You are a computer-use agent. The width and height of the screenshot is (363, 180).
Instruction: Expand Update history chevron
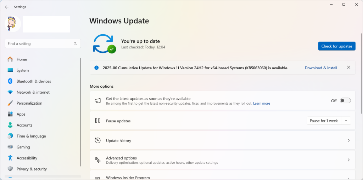(348, 140)
